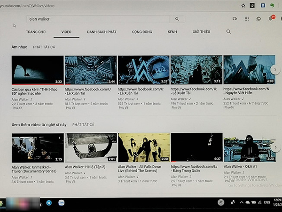Select the VIDEO tab

coord(66,32)
